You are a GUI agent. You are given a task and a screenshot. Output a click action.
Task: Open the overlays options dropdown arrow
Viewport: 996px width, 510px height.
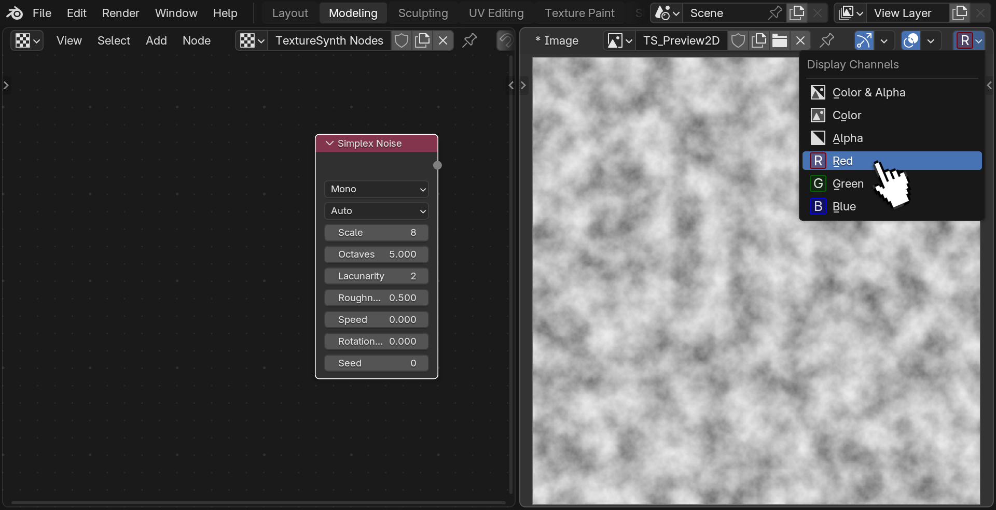(x=931, y=40)
